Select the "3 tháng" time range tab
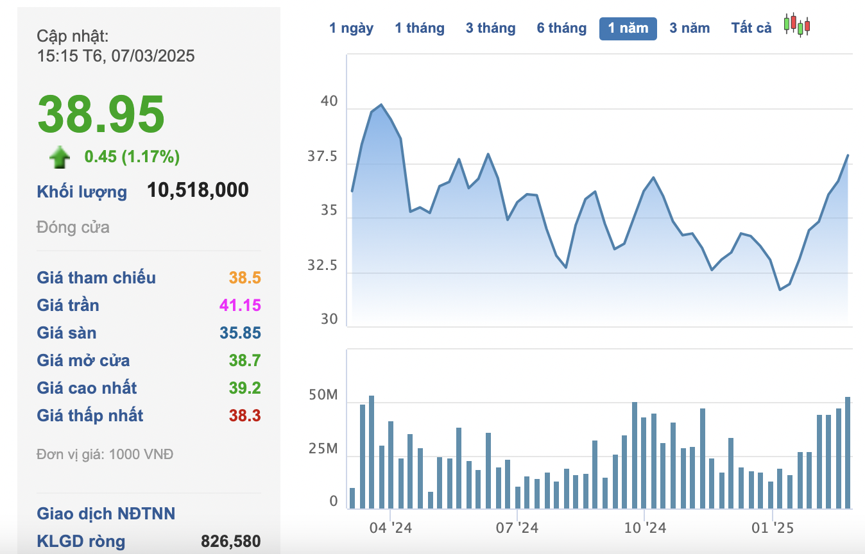This screenshot has width=865, height=554. coord(491,28)
